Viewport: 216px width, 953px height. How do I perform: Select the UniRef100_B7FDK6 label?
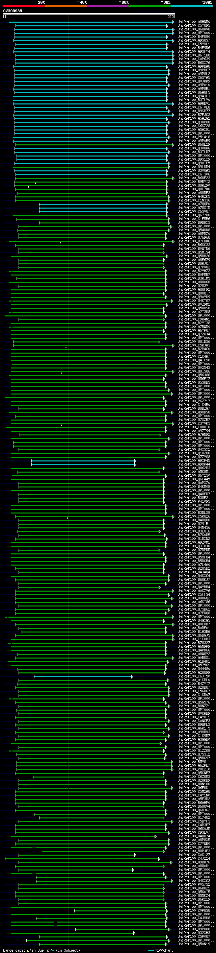click(x=194, y=241)
